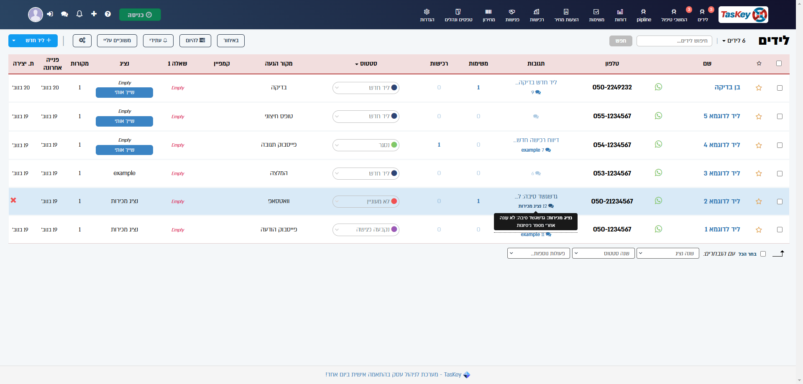Open the notifications bell icon

(79, 14)
